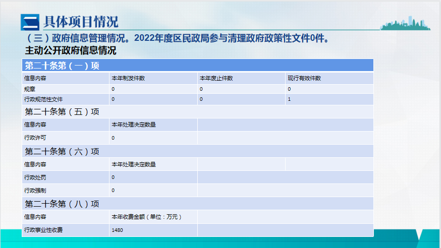
Task: Click 行政规范性文件 value under 本年制发件数
Action: click(x=113, y=99)
